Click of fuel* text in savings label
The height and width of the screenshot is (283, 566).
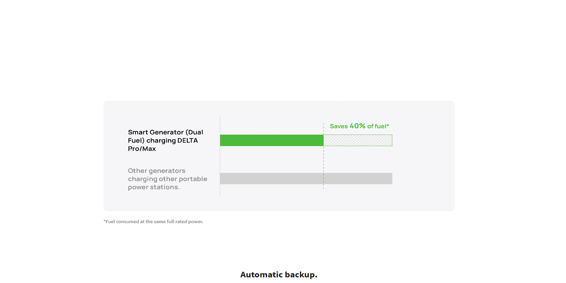[378, 126]
